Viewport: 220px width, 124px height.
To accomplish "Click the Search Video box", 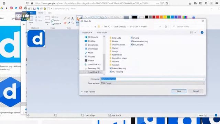I will tap(187, 27).
